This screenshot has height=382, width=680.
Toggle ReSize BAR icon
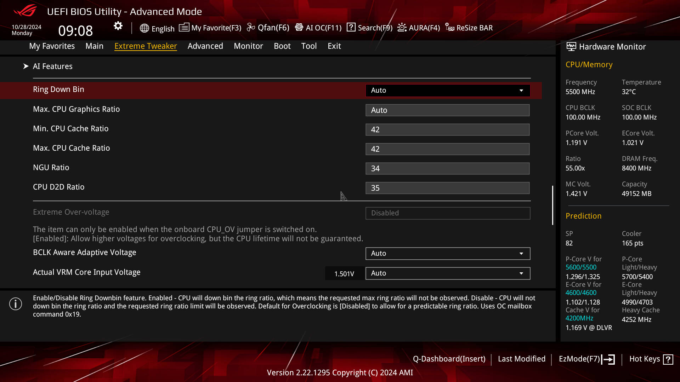(x=450, y=28)
